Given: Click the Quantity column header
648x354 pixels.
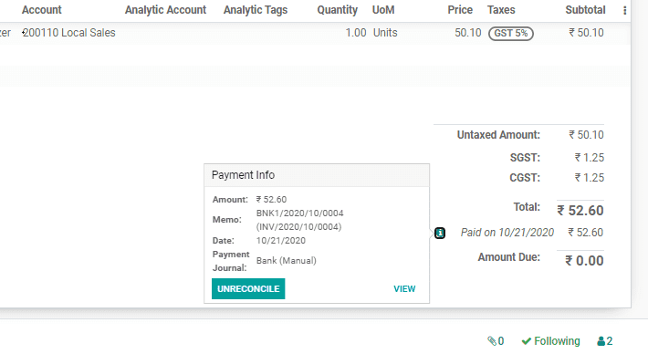Looking at the screenshot, I should 337,10.
